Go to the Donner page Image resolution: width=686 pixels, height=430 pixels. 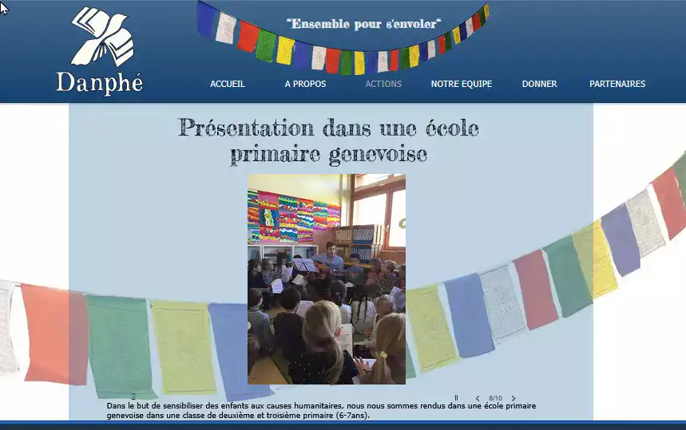tap(539, 84)
